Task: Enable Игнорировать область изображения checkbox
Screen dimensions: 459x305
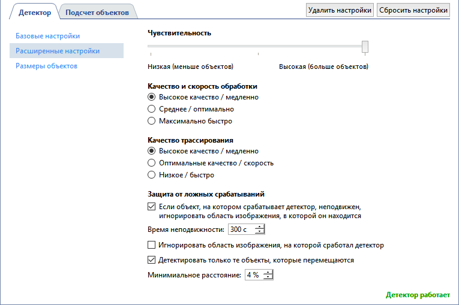Action: point(151,245)
